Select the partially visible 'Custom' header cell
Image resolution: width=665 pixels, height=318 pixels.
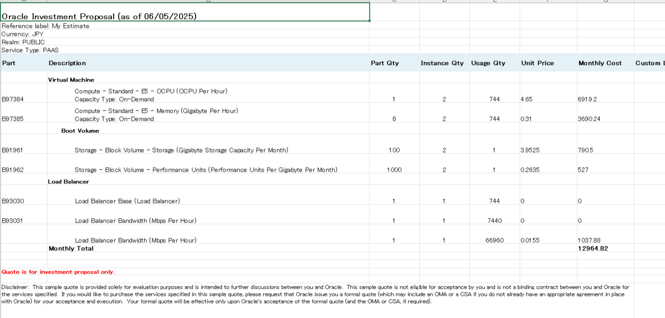click(649, 63)
